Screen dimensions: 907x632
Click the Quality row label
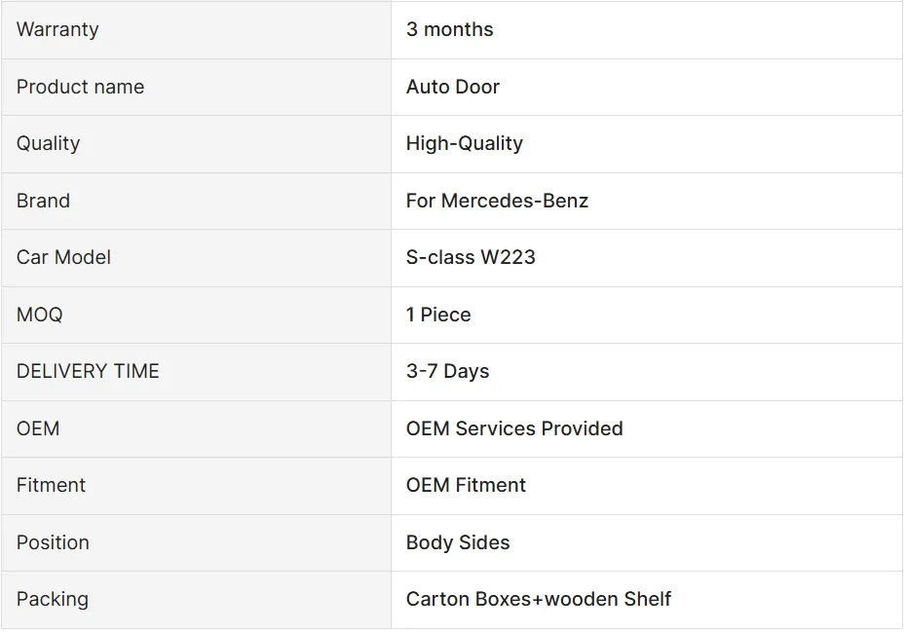pyautogui.click(x=48, y=143)
